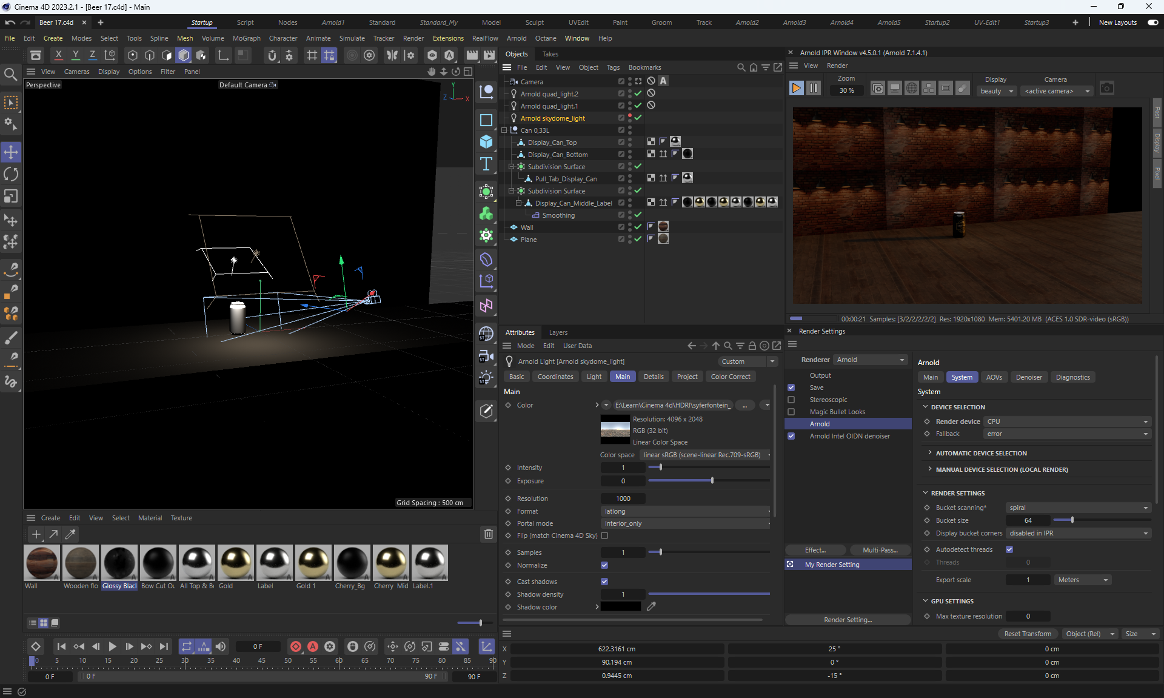Image resolution: width=1164 pixels, height=698 pixels.
Task: Switch to the Color Correct tab
Action: point(730,377)
